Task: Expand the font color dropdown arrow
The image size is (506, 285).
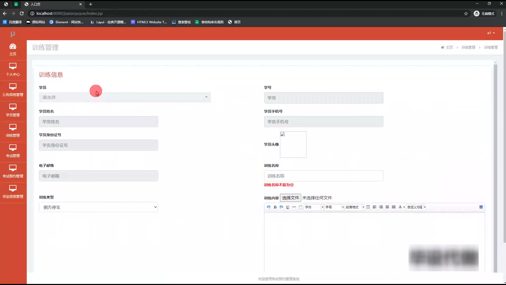Action: [404, 207]
